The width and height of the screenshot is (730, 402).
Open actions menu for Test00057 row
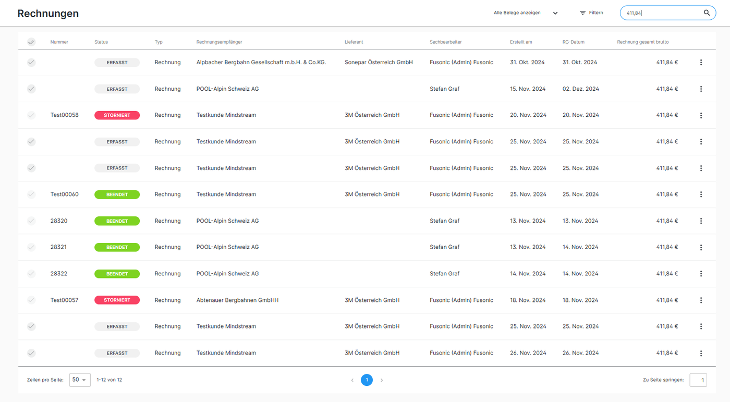(x=701, y=300)
